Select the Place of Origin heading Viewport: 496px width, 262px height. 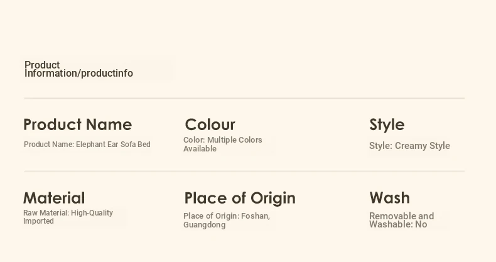point(240,198)
